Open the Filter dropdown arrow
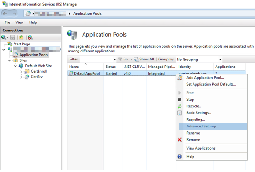 tap(115, 60)
